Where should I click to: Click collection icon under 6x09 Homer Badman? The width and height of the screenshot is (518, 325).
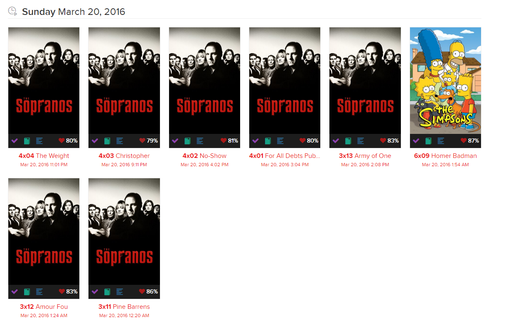click(428, 141)
